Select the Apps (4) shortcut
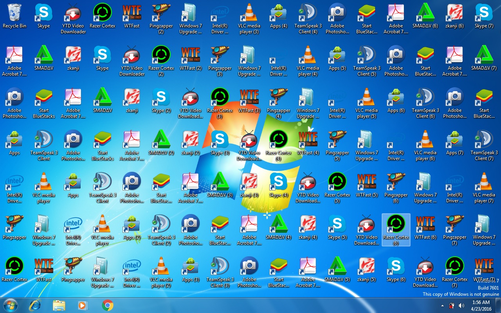 [x=279, y=16]
